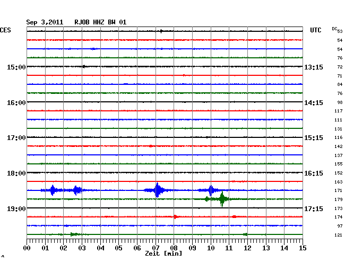Click the black spike on the topmost trace
This screenshot has width=345, height=262.
(x=161, y=31)
